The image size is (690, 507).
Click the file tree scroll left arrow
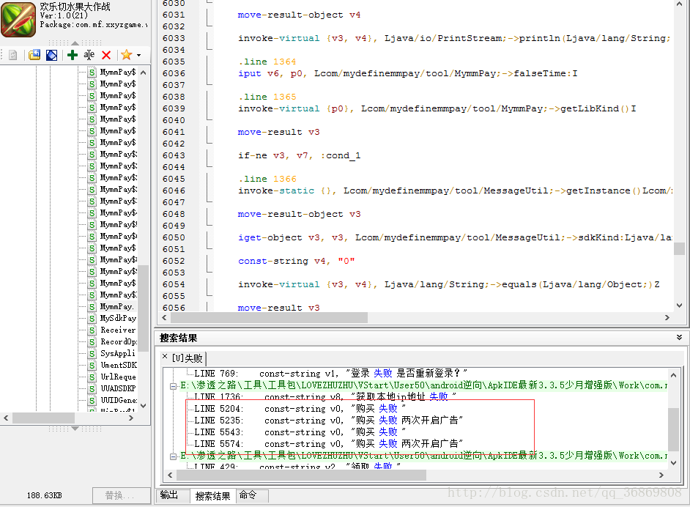tap(6, 418)
